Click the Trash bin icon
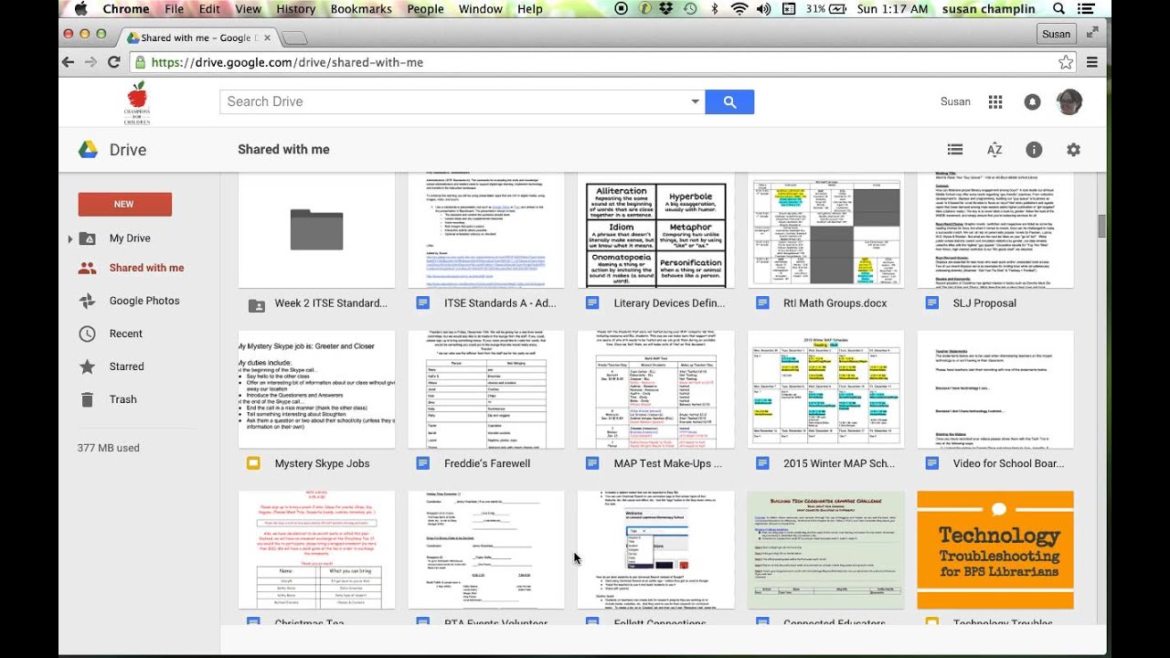1170x658 pixels. (x=87, y=399)
